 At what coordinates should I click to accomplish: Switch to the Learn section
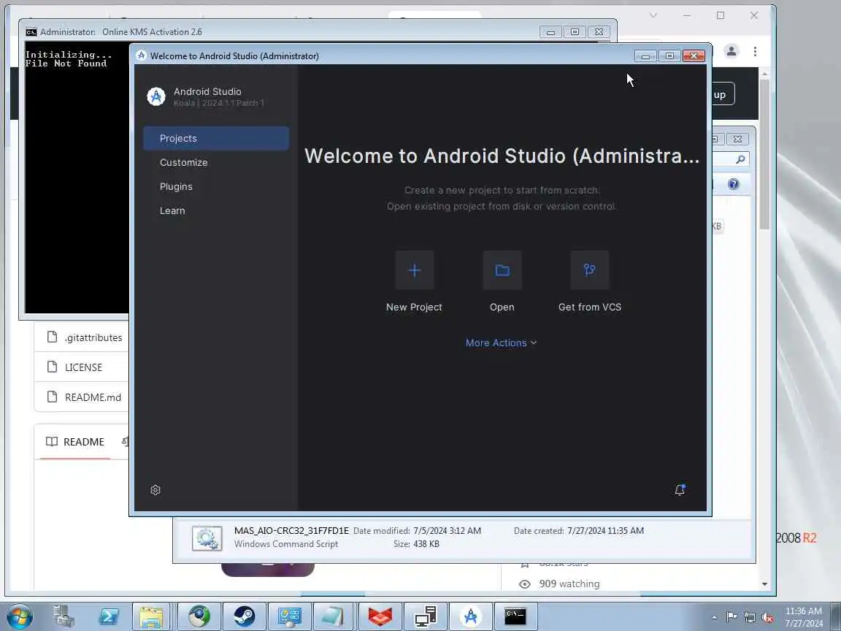coord(172,211)
